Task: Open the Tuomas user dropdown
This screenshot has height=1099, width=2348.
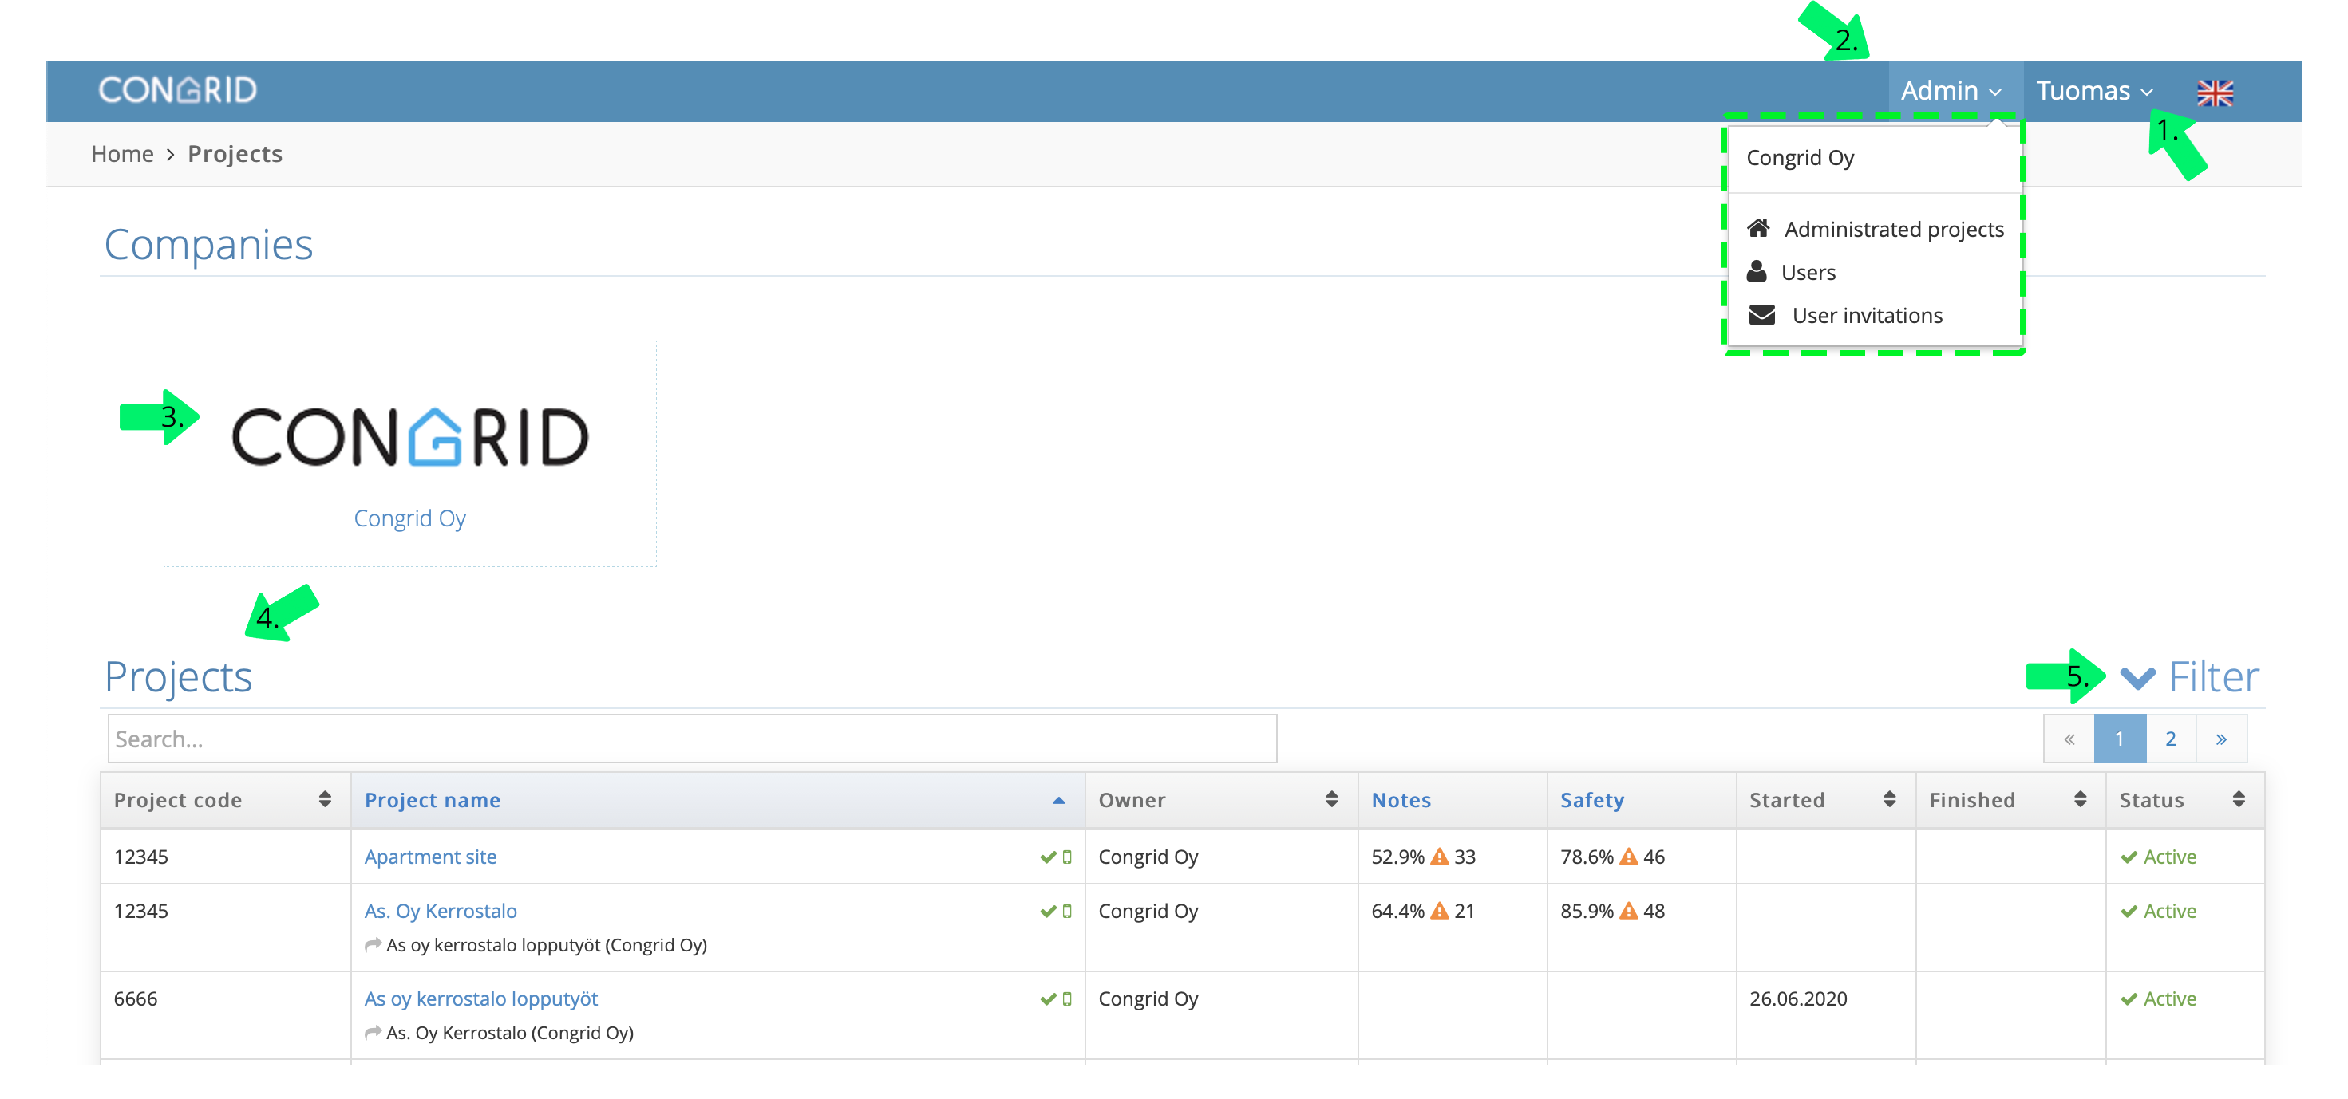Action: [x=2095, y=90]
